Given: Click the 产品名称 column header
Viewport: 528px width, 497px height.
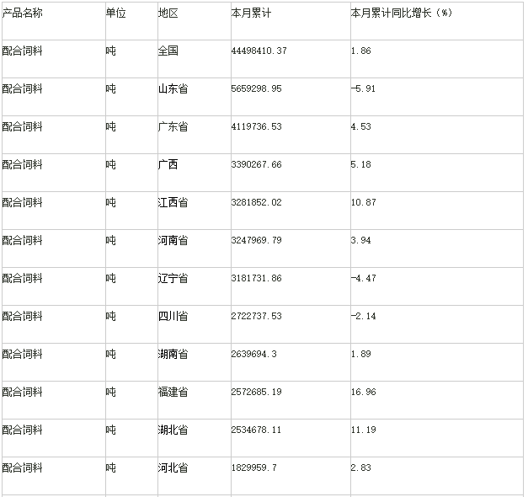Looking at the screenshot, I should point(23,14).
